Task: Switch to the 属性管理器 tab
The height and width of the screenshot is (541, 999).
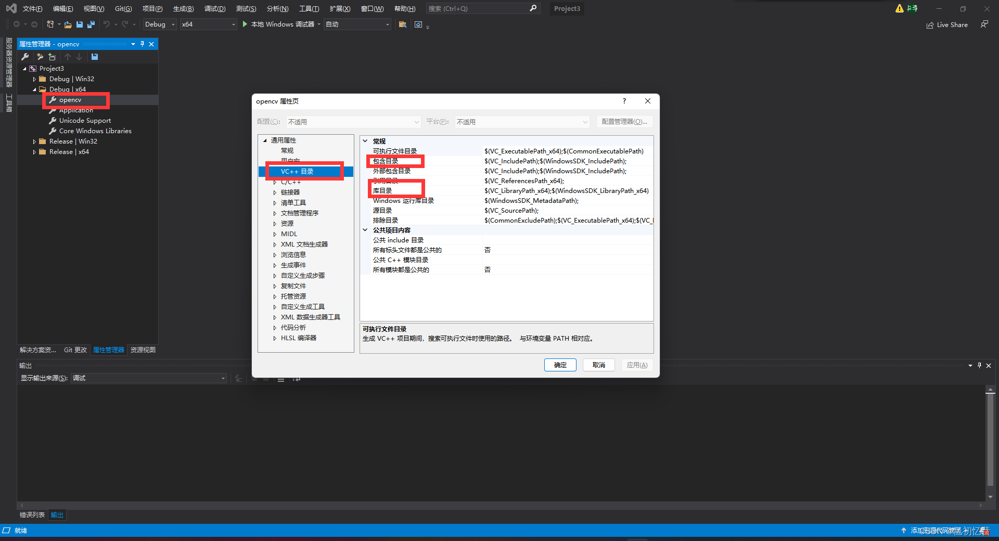Action: pyautogui.click(x=109, y=350)
